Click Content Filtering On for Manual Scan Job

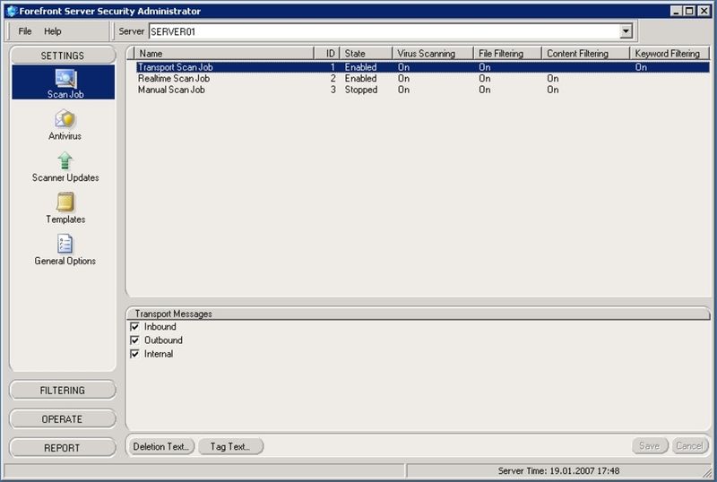coord(552,90)
